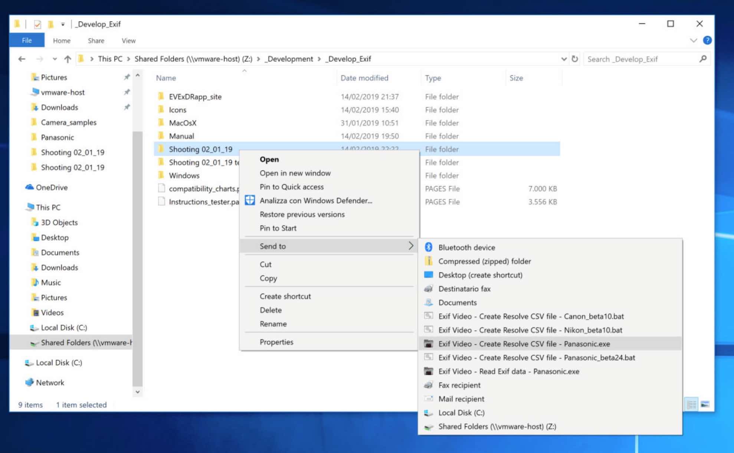This screenshot has height=453, width=734.
Task: Click This PC in the breadcrumb path
Action: 110,59
